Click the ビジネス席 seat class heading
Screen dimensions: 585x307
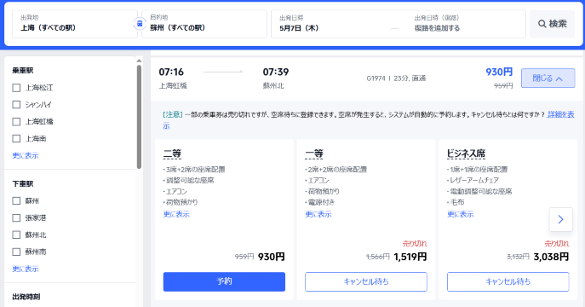466,153
